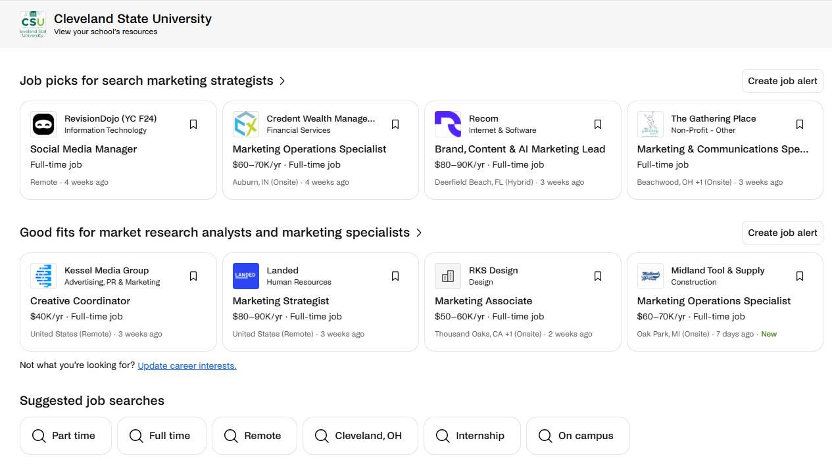Viewport: 832px width, 466px height.
Task: Open the Marketing Associate job title
Action: point(483,301)
